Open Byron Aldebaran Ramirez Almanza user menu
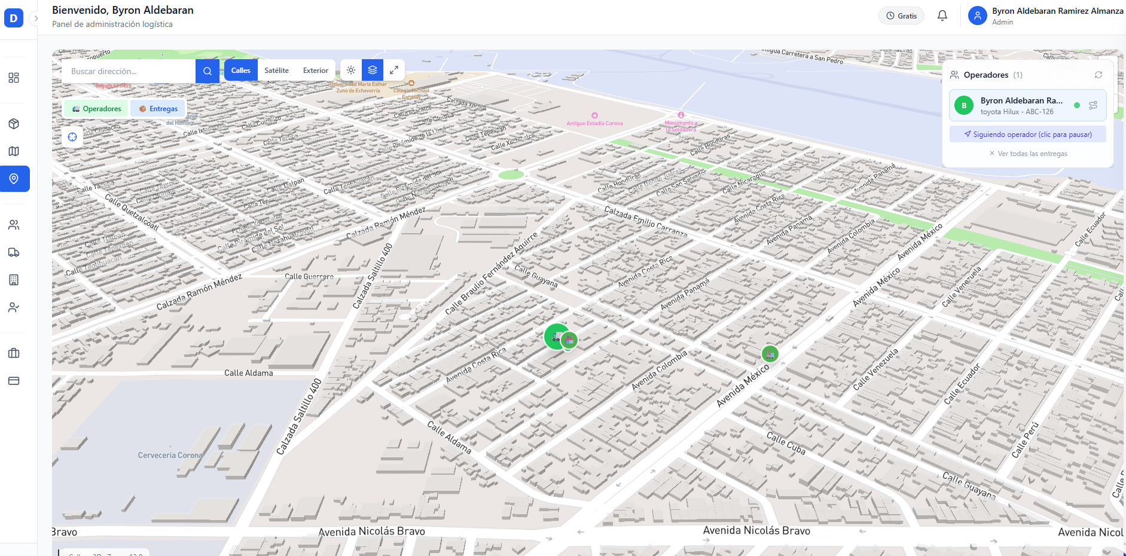The width and height of the screenshot is (1126, 556). point(1046,16)
